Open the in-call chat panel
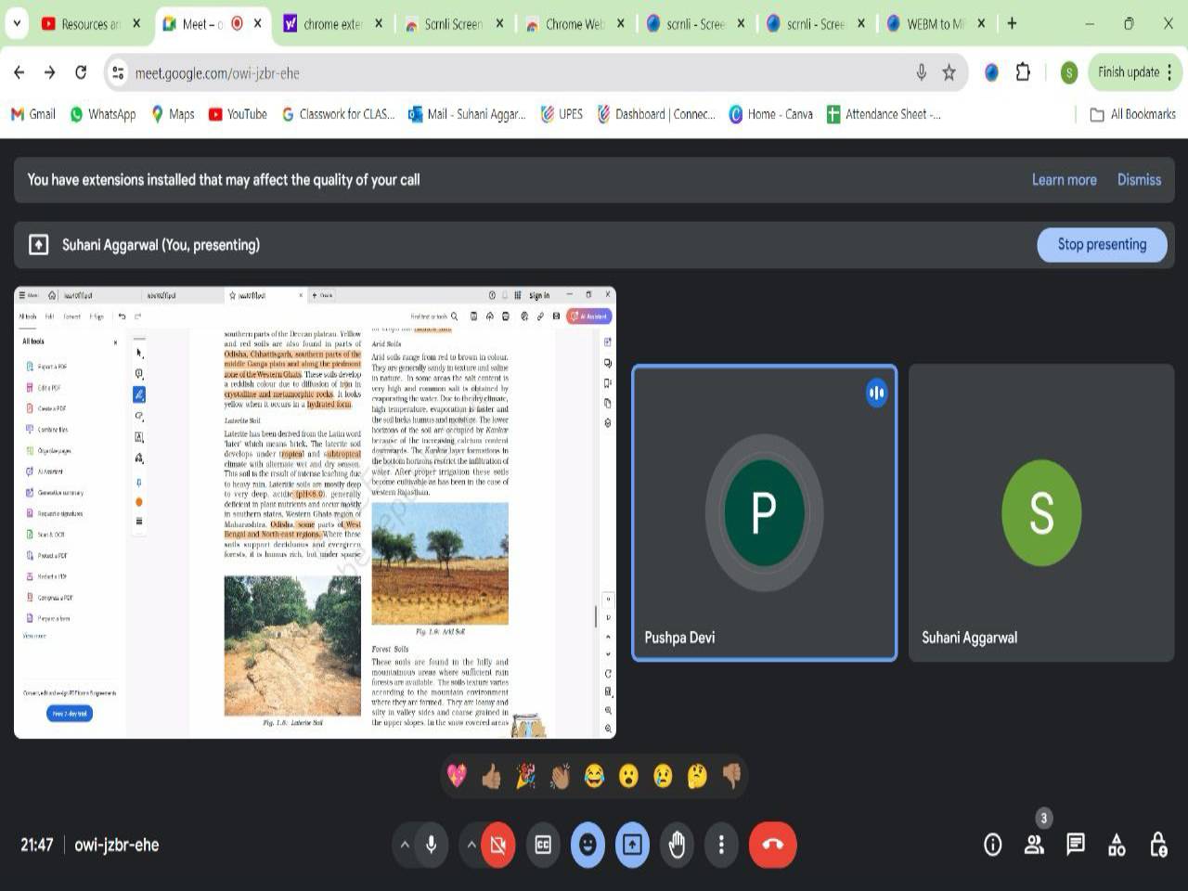The width and height of the screenshot is (1188, 891). pyautogui.click(x=1076, y=845)
